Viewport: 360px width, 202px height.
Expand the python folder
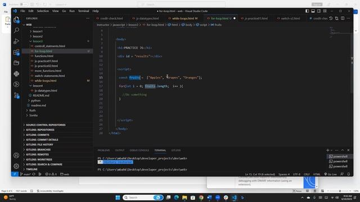pyautogui.click(x=35, y=100)
